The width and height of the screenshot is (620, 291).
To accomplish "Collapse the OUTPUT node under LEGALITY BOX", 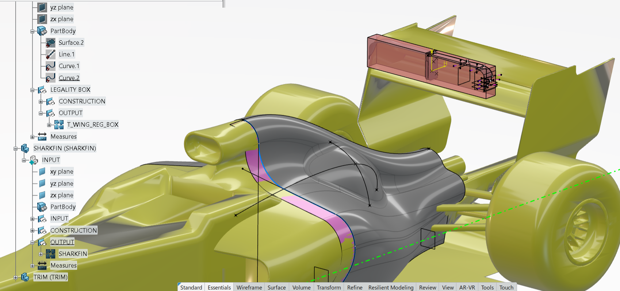I will pyautogui.click(x=41, y=113).
